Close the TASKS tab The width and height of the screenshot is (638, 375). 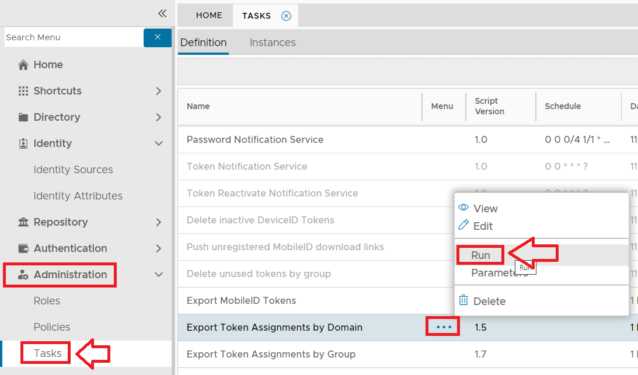coord(286,16)
